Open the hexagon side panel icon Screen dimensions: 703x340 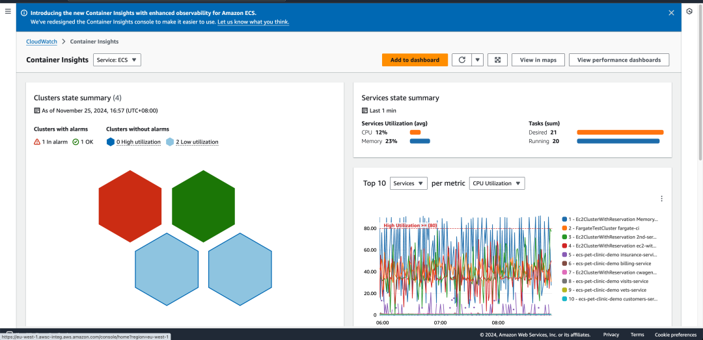tap(689, 12)
